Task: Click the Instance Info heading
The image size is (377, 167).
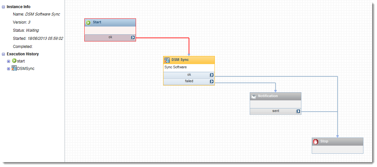Action: point(18,7)
